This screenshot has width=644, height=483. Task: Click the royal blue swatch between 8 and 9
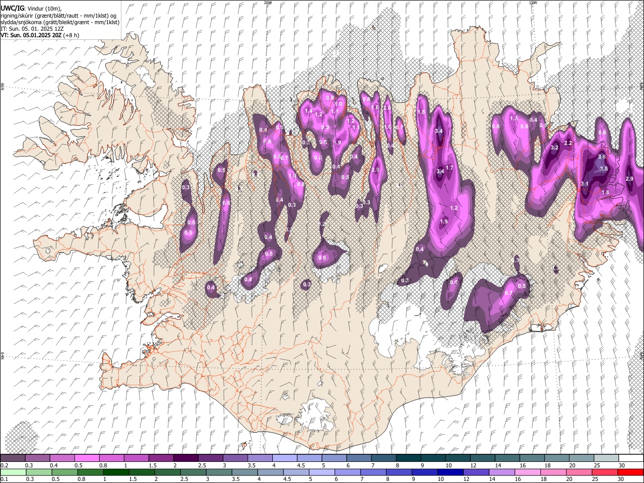click(x=399, y=472)
